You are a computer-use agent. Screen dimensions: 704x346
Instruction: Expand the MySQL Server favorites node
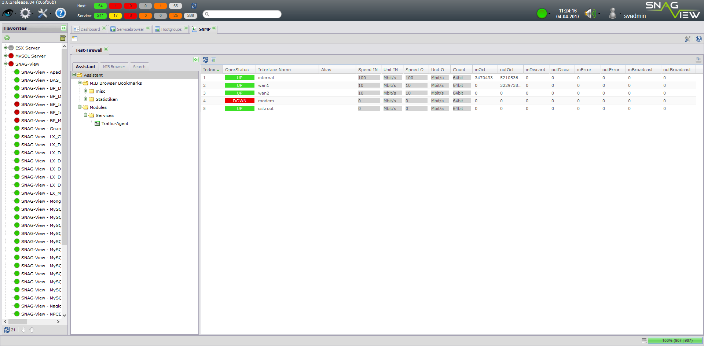pos(5,56)
